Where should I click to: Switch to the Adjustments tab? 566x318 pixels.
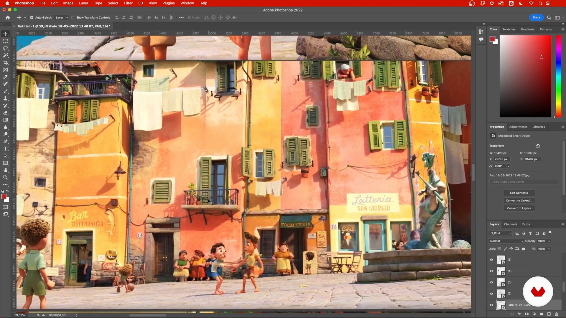coord(518,127)
